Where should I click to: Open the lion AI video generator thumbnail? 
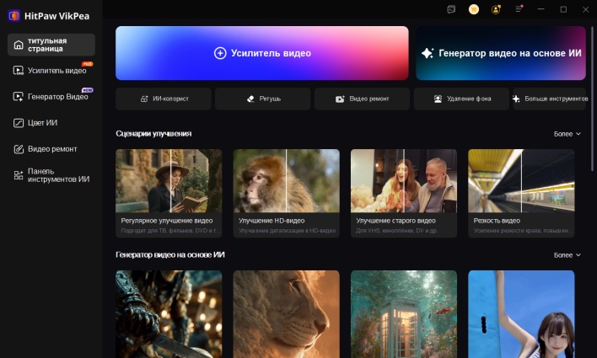click(286, 313)
